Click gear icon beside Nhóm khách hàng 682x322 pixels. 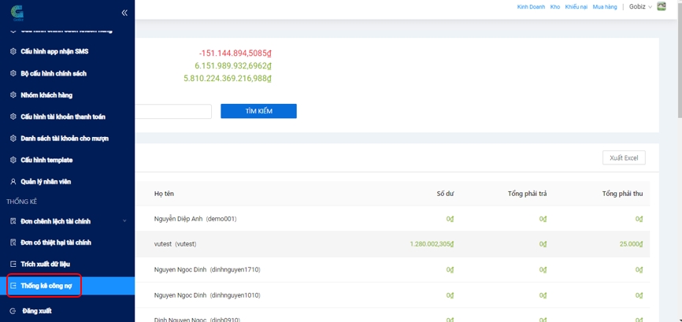click(13, 95)
